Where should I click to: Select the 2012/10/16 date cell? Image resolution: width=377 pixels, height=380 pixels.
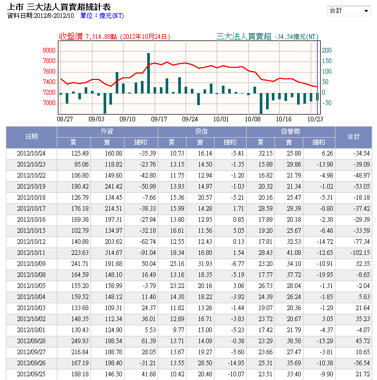click(x=32, y=220)
